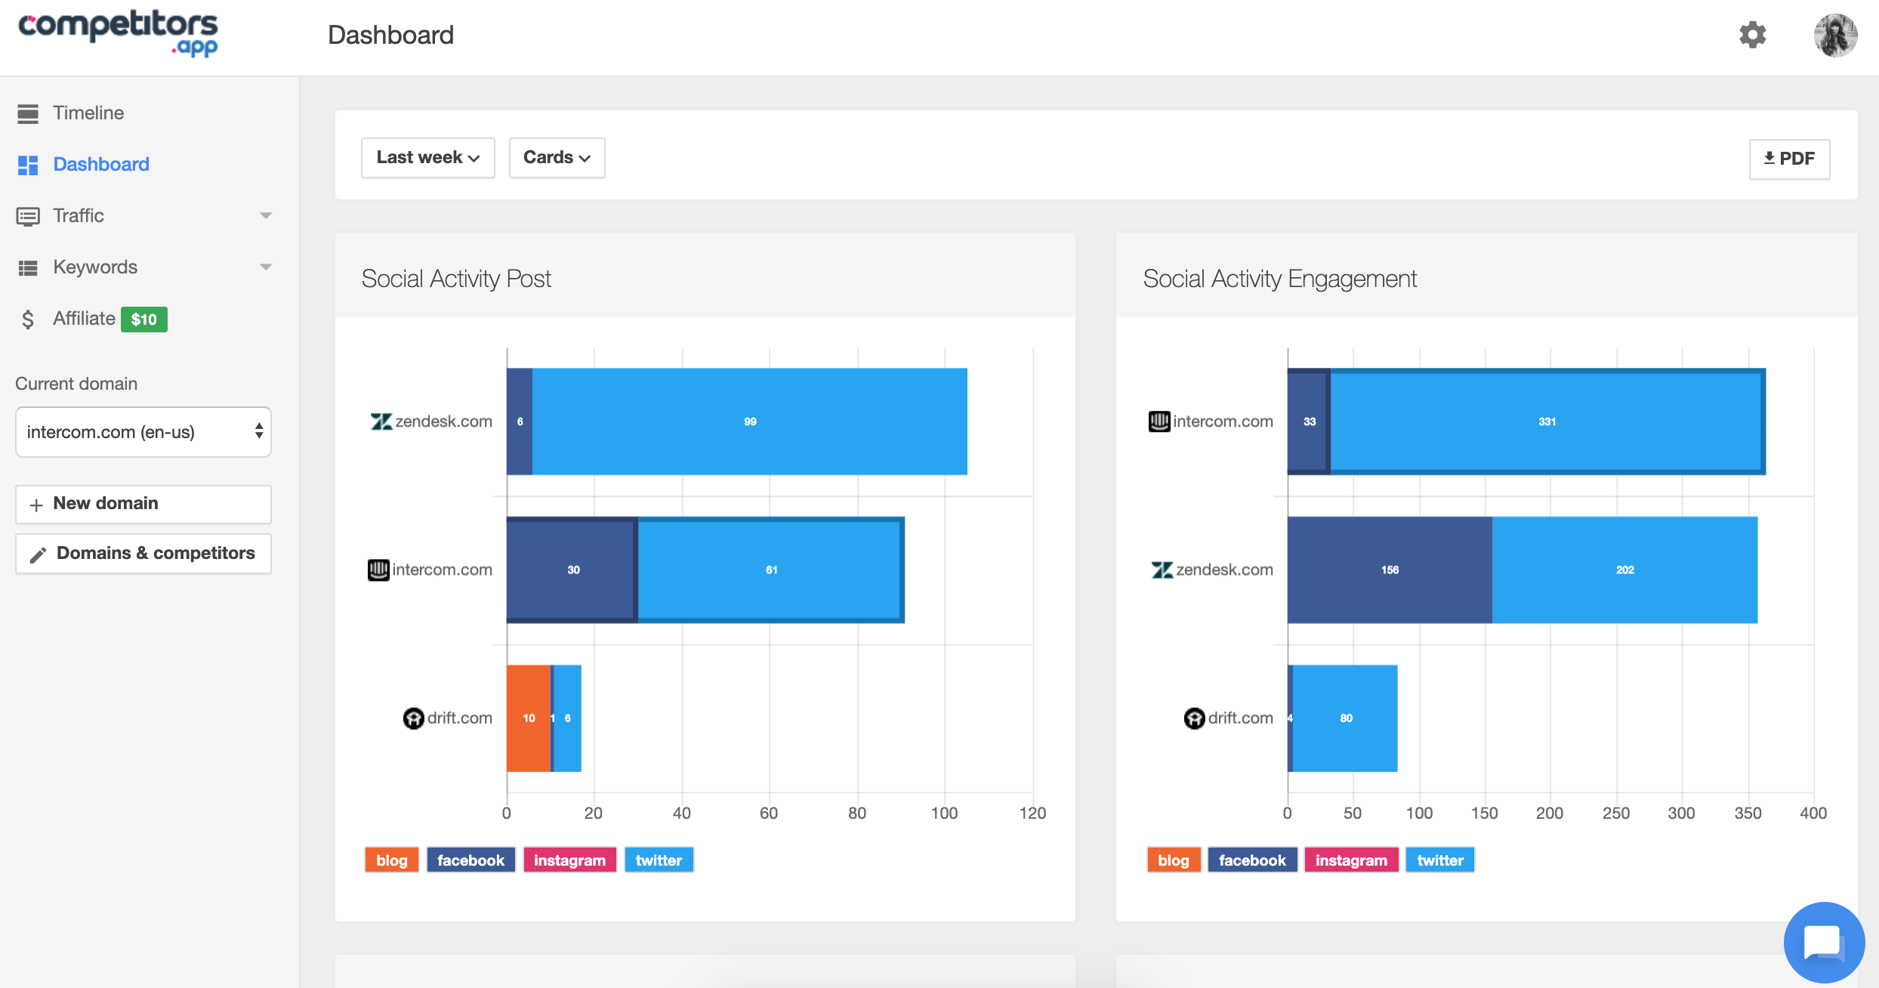The image size is (1879, 988).
Task: Toggle the facebook legend under Social Activity Engagement
Action: pyautogui.click(x=1252, y=860)
